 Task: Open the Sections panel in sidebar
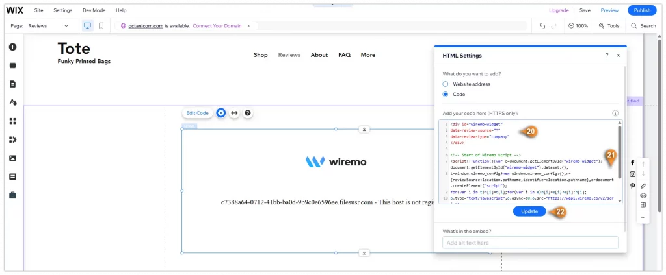pyautogui.click(x=13, y=66)
